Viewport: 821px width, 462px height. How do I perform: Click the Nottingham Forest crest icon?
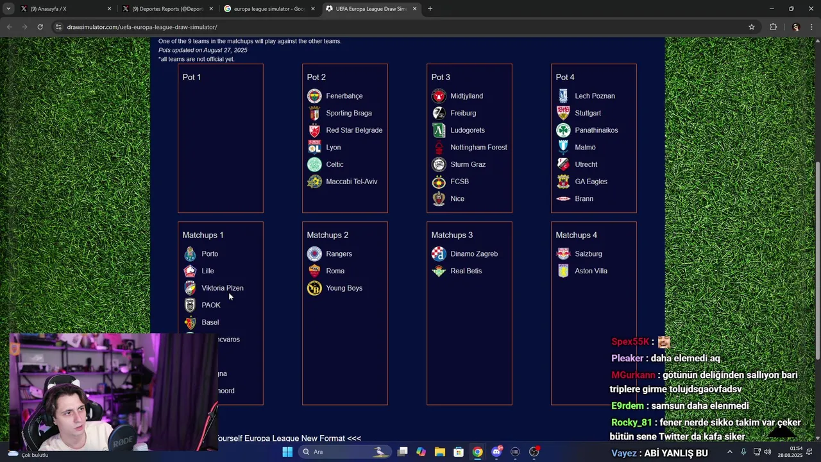[x=439, y=148]
